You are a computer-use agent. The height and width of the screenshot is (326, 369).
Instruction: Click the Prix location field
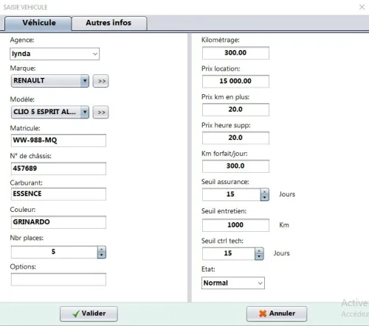click(x=235, y=81)
